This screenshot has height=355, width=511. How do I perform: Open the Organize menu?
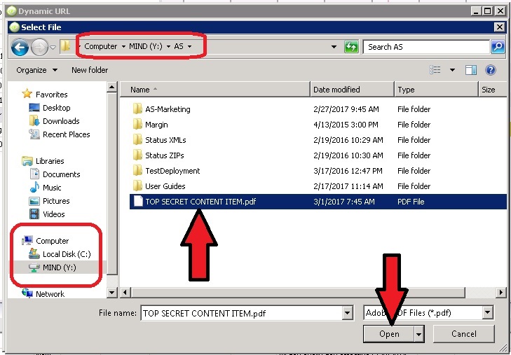37,70
